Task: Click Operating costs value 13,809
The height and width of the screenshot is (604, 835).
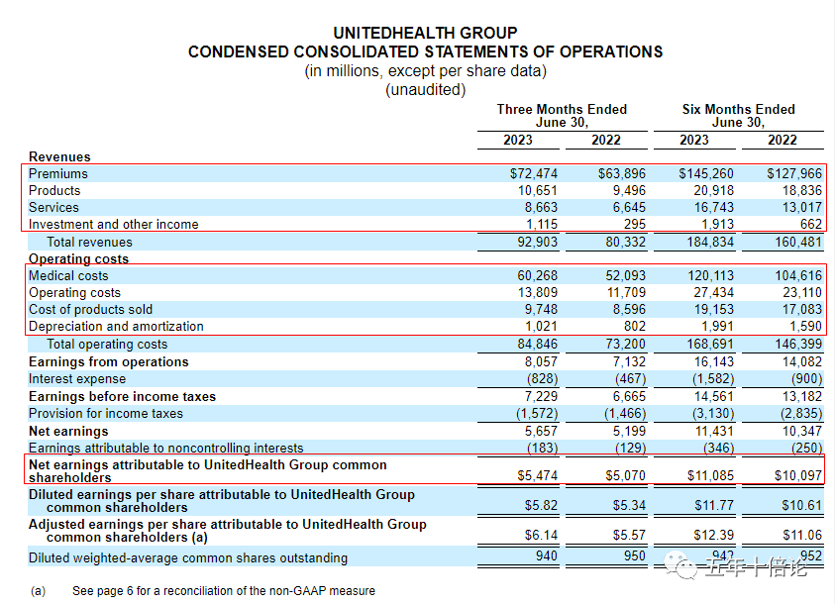Action: pyautogui.click(x=538, y=293)
